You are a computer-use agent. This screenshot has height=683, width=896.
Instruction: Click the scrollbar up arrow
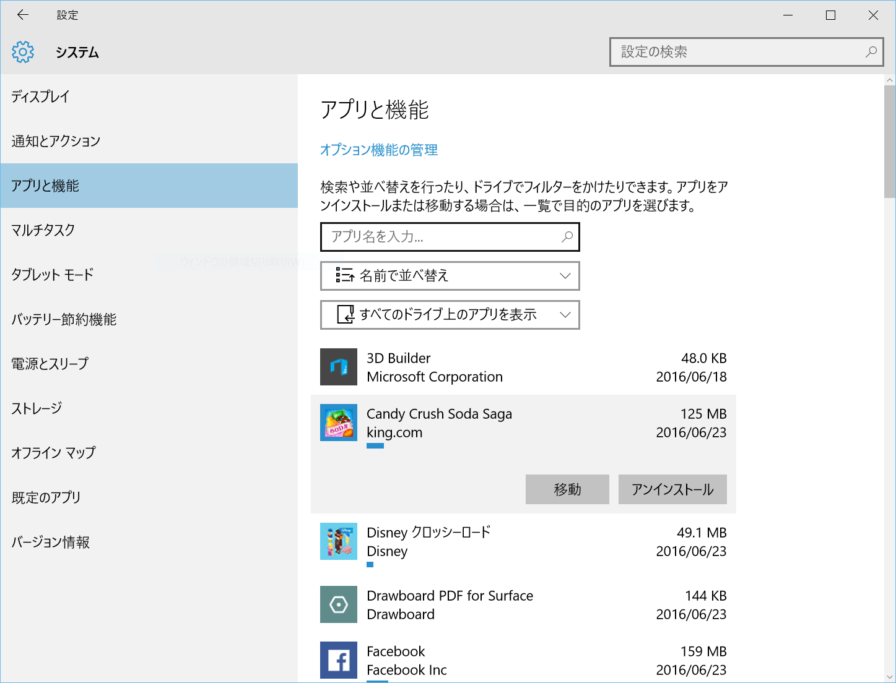[x=890, y=80]
